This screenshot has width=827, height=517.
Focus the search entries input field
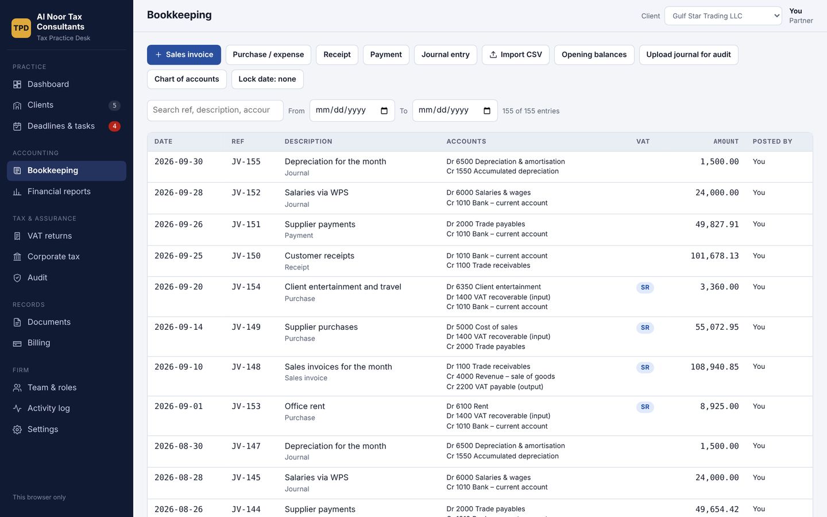tap(215, 110)
